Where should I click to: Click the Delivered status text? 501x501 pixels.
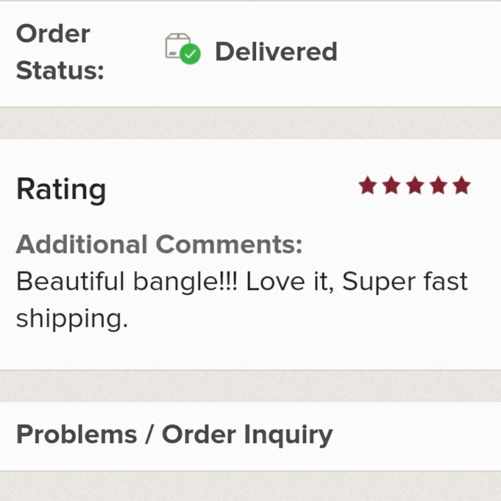276,52
